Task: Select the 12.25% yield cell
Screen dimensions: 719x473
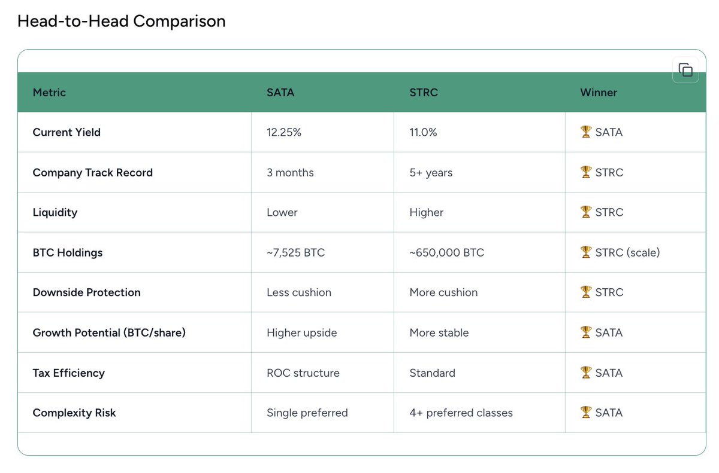Action: pos(284,132)
